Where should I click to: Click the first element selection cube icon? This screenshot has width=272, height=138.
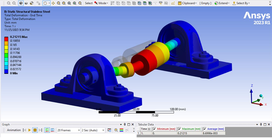pyautogui.click(x=139, y=3)
